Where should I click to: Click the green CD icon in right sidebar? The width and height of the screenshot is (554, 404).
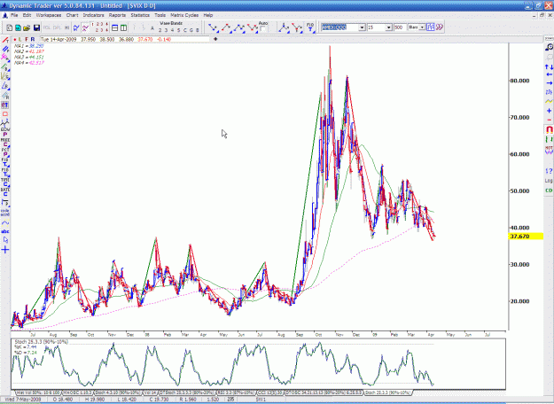pos(549,190)
